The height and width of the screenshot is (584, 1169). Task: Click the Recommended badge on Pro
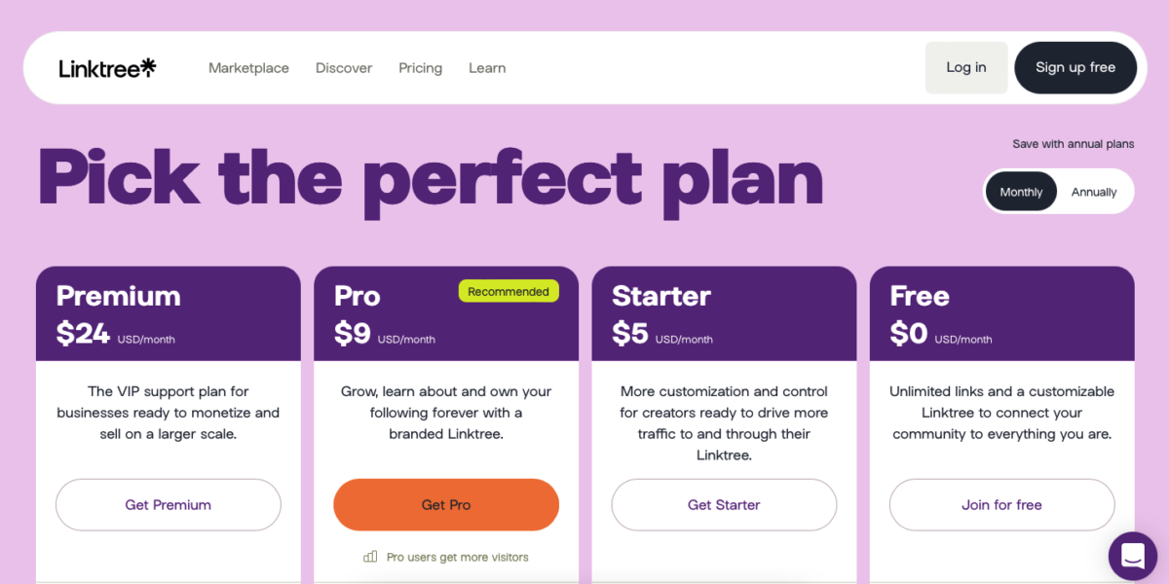click(508, 290)
